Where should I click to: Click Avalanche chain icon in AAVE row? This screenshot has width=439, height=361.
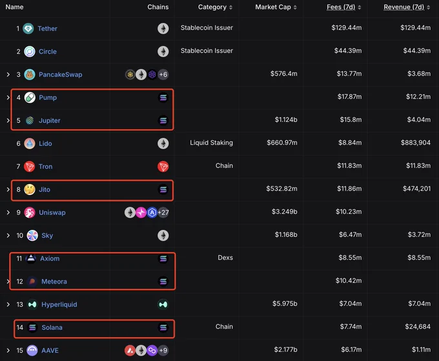coord(130,350)
